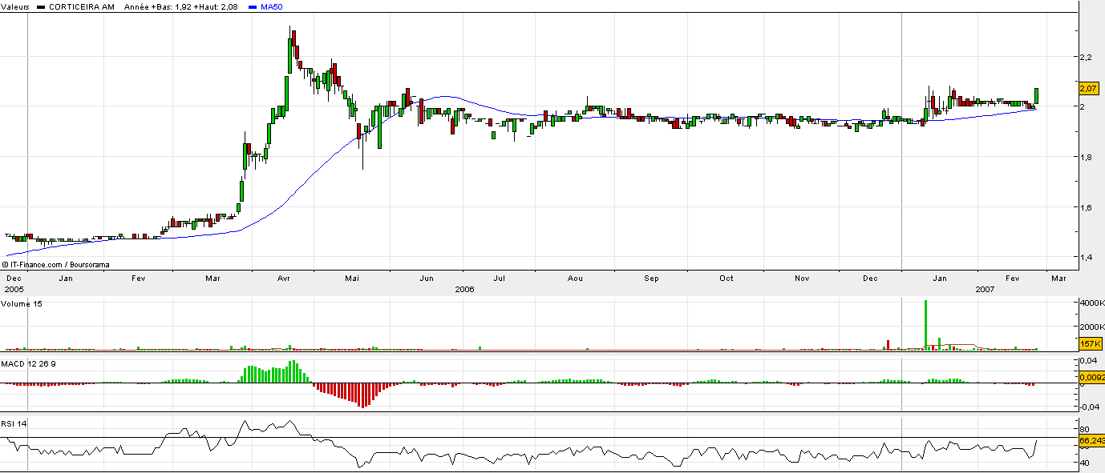
Task: Click the Jun month label on time axis
Action: coord(427,279)
